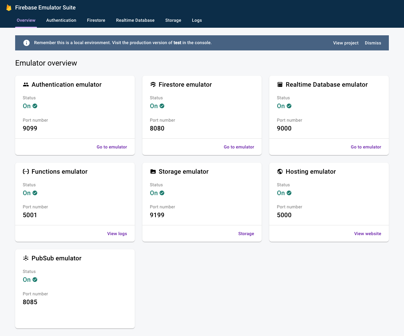This screenshot has width=404, height=336.
Task: Click the Storage emulator folder icon
Action: coord(153,171)
